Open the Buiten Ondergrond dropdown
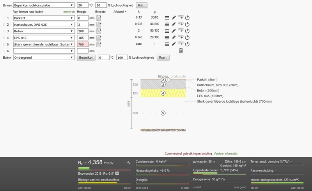 pos(44,58)
